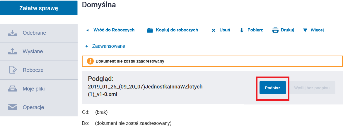Click the download arrow icon beside Pobierz
343x126 pixels.
[242, 30]
